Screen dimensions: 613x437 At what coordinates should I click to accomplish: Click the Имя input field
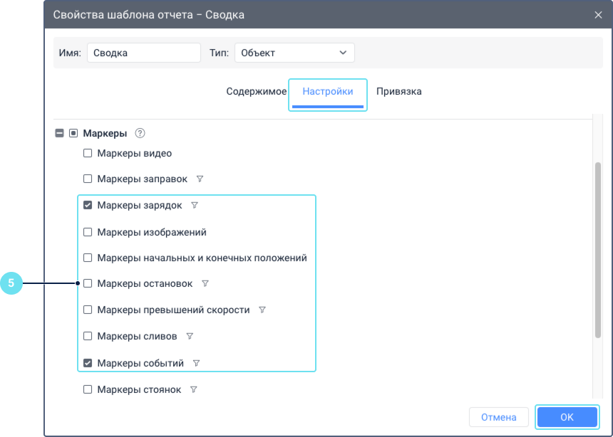144,53
